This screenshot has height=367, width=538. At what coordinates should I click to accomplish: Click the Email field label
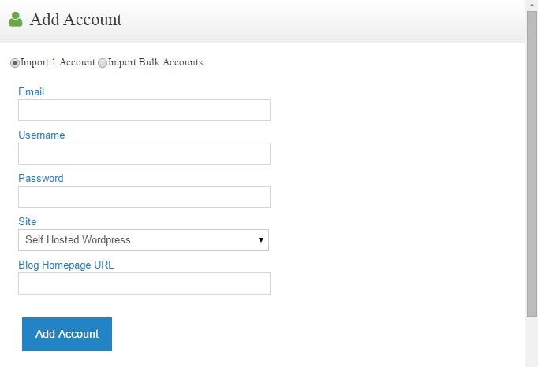[32, 91]
